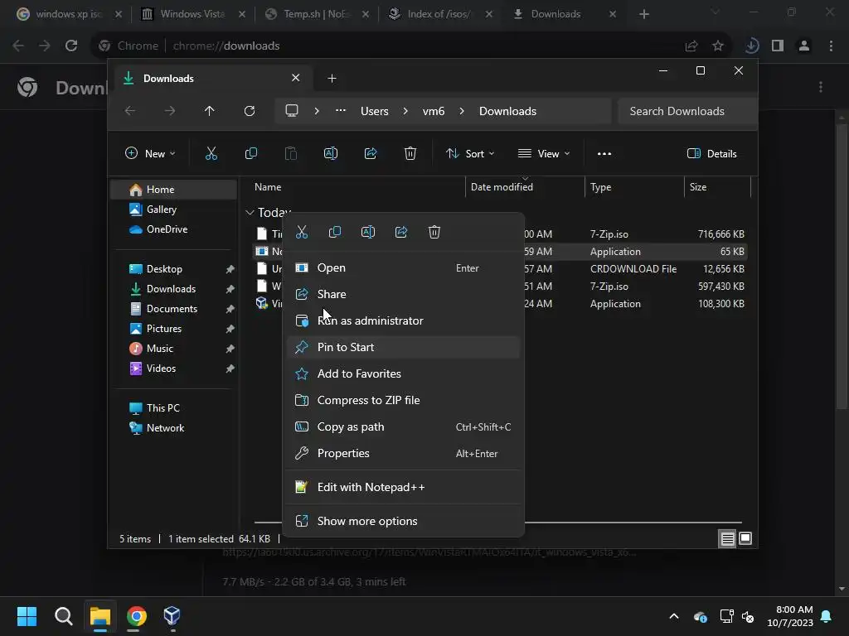Click Paste icon in Explorer toolbar
849x636 pixels.
[x=291, y=153]
